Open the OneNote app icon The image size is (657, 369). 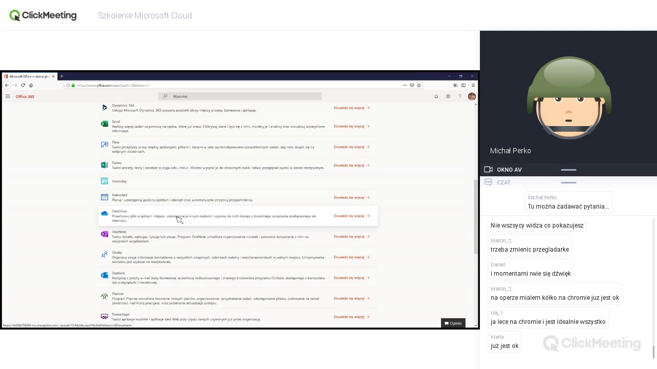point(105,234)
